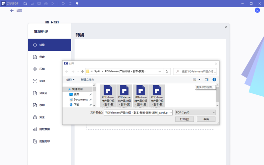Open the 组织 organize menu
This screenshot has width=264, height=165.
coord(70,80)
